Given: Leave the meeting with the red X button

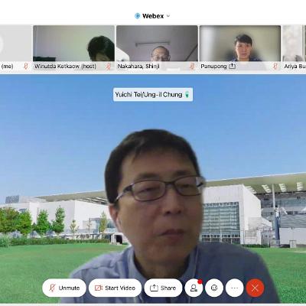Looking at the screenshot, I should 255,288.
